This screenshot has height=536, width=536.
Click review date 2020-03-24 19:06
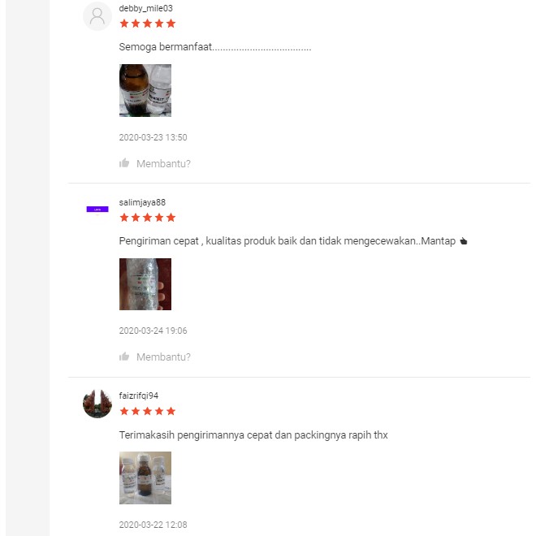click(153, 331)
